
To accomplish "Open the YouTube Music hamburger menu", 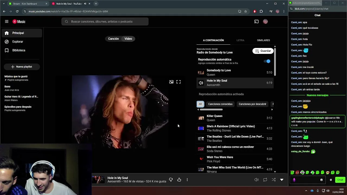I will coord(7,22).
